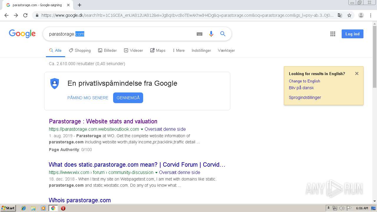This screenshot has height=212, width=377.
Task: Click red security icon on taskbar
Action: click(x=63, y=208)
